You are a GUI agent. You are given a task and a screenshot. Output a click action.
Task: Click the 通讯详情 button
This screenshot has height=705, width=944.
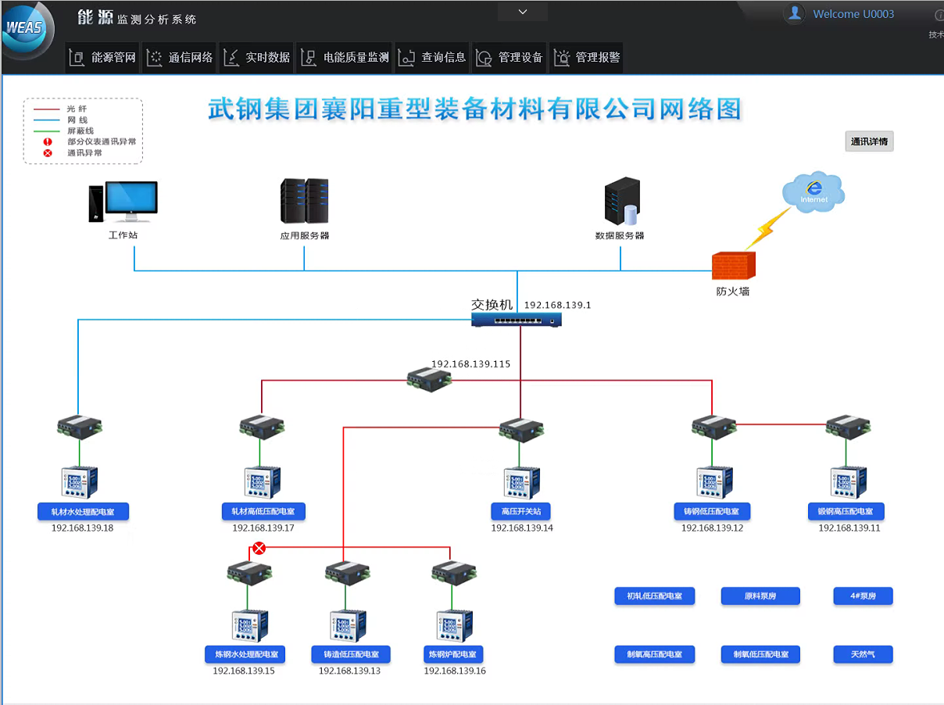[x=869, y=141]
